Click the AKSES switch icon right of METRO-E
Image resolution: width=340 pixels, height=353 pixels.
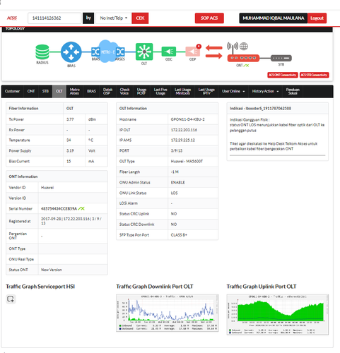120,52
